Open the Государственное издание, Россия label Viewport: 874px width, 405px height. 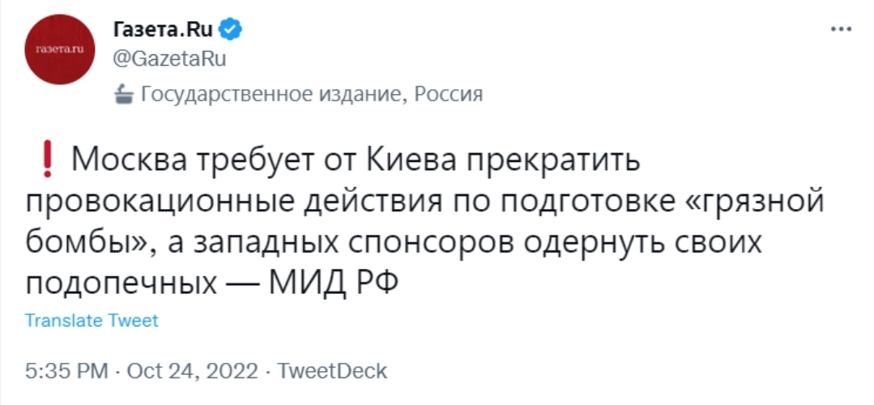click(x=312, y=95)
